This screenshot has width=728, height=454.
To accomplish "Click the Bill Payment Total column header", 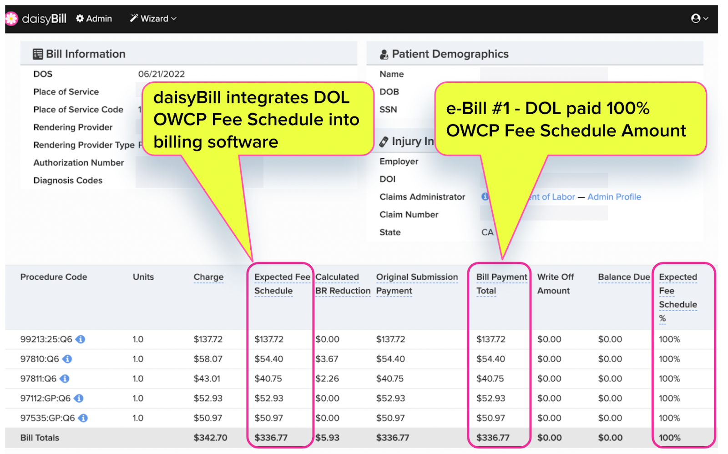I will click(x=502, y=284).
